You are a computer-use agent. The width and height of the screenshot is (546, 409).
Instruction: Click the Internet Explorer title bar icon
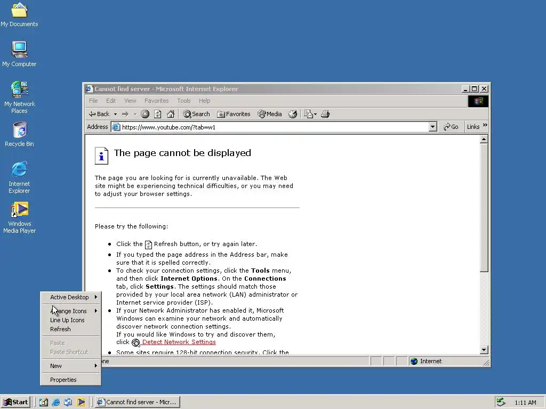(89, 89)
